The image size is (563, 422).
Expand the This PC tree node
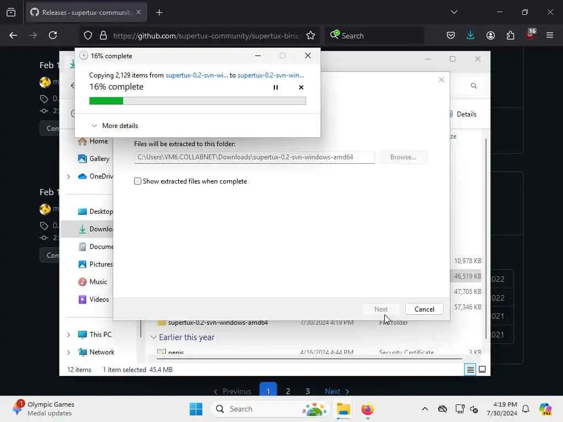68,335
